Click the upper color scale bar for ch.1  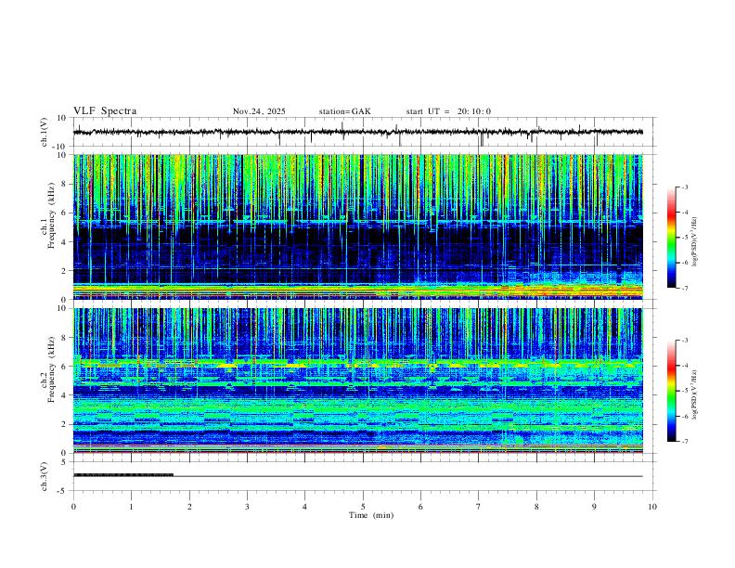(672, 238)
